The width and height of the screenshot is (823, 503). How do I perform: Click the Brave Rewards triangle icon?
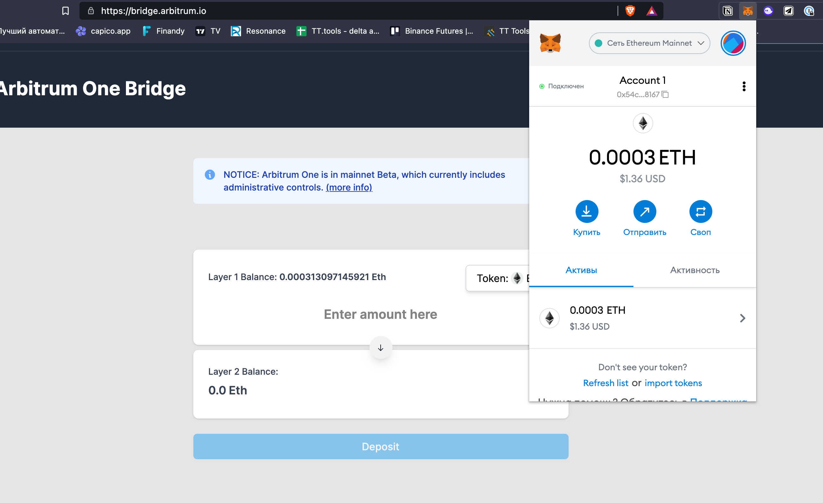651,11
